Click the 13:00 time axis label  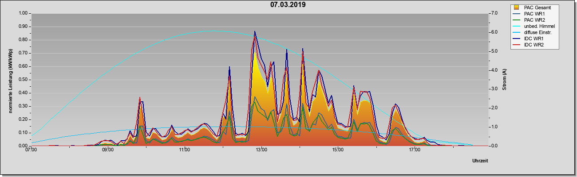(x=261, y=150)
